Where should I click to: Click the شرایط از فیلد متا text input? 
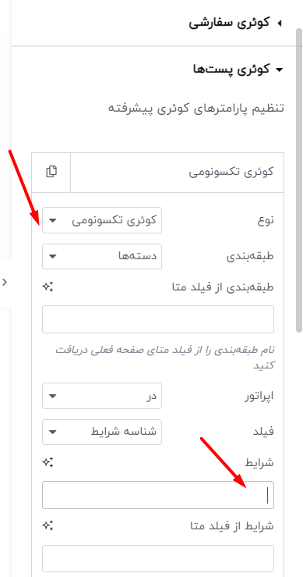[158, 559]
